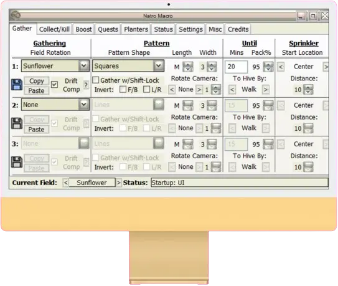This screenshot has width=338, height=286.
Task: Rotate camera previous option for field 1
Action: tap(172, 89)
